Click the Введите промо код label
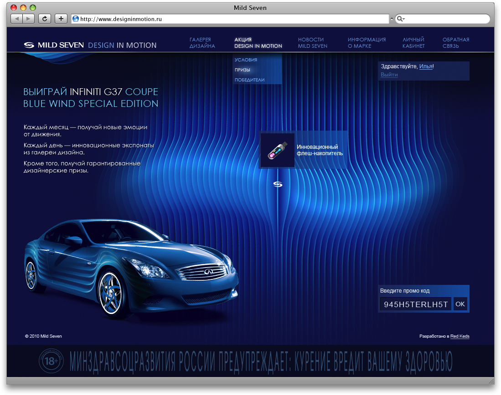The image size is (501, 395). (x=405, y=291)
